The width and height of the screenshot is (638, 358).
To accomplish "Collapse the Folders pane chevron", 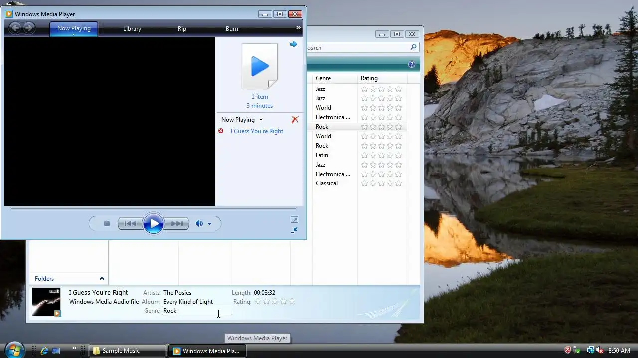I will [x=102, y=279].
